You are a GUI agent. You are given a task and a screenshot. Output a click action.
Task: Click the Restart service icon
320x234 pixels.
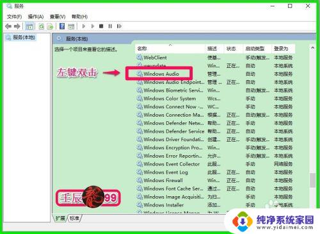tap(119, 26)
